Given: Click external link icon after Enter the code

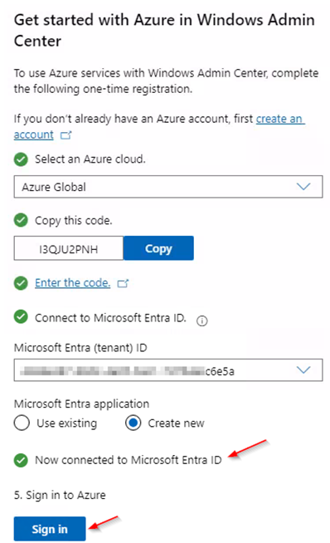Looking at the screenshot, I should (x=123, y=284).
